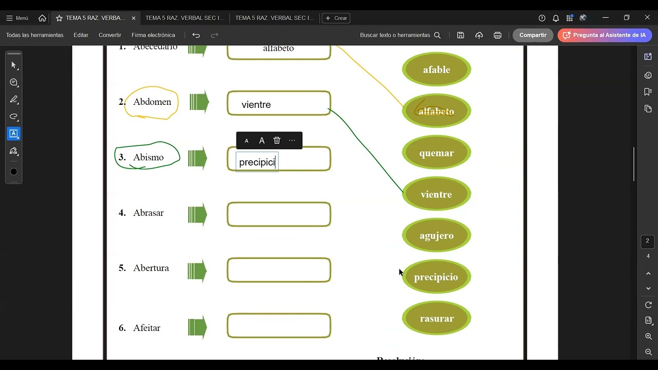The height and width of the screenshot is (370, 658).
Task: Go to the Home icon
Action: pyautogui.click(x=42, y=18)
